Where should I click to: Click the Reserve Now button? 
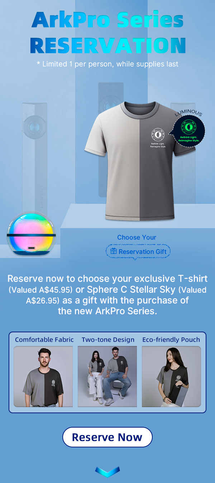[x=107, y=437]
